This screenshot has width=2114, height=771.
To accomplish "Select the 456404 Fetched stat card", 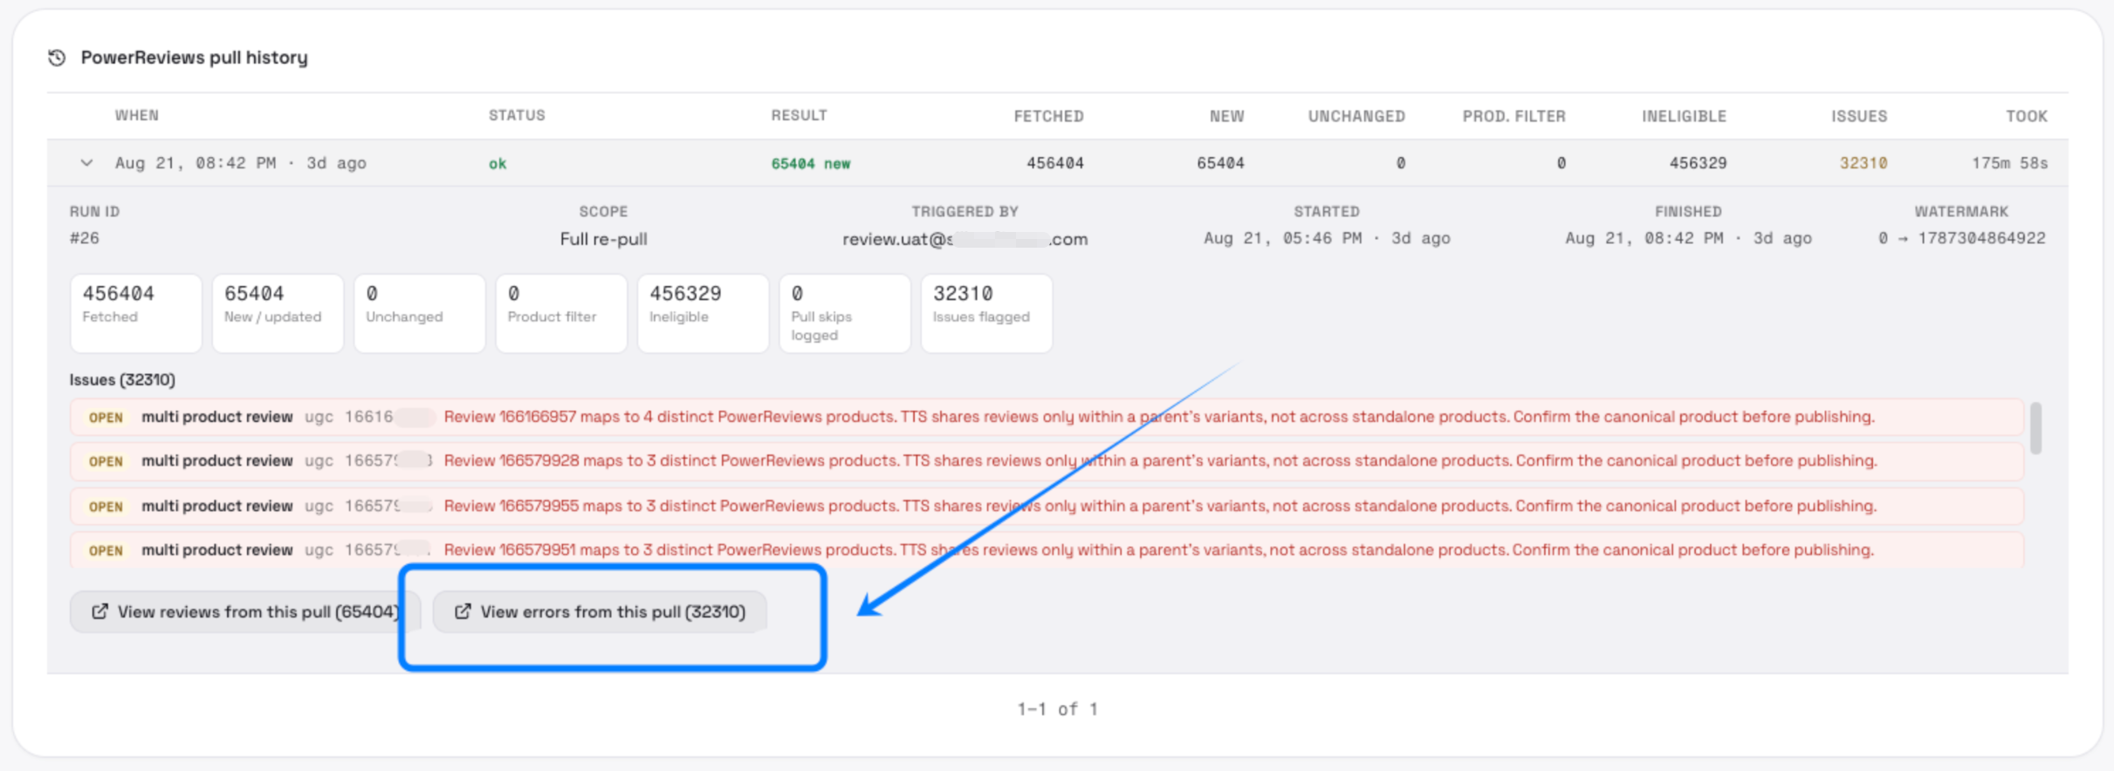I will (136, 313).
